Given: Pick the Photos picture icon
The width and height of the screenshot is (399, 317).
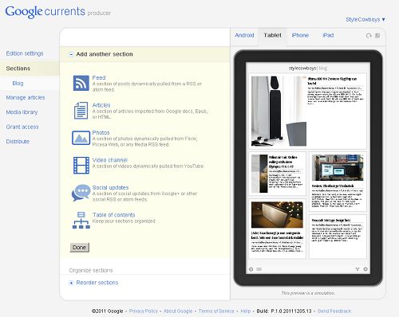Looking at the screenshot, I should (x=81, y=138).
